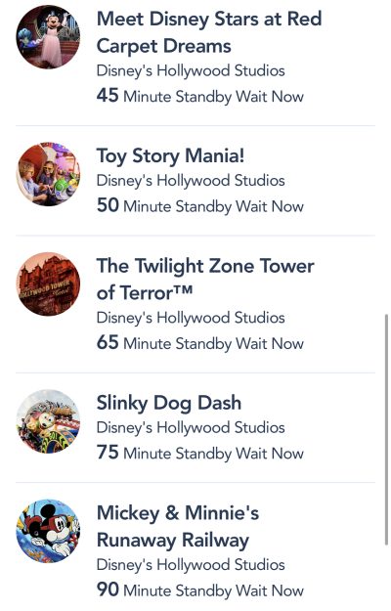Open Mickey & Minnie's Runaway Railway title
This screenshot has width=391, height=611.
178,527
